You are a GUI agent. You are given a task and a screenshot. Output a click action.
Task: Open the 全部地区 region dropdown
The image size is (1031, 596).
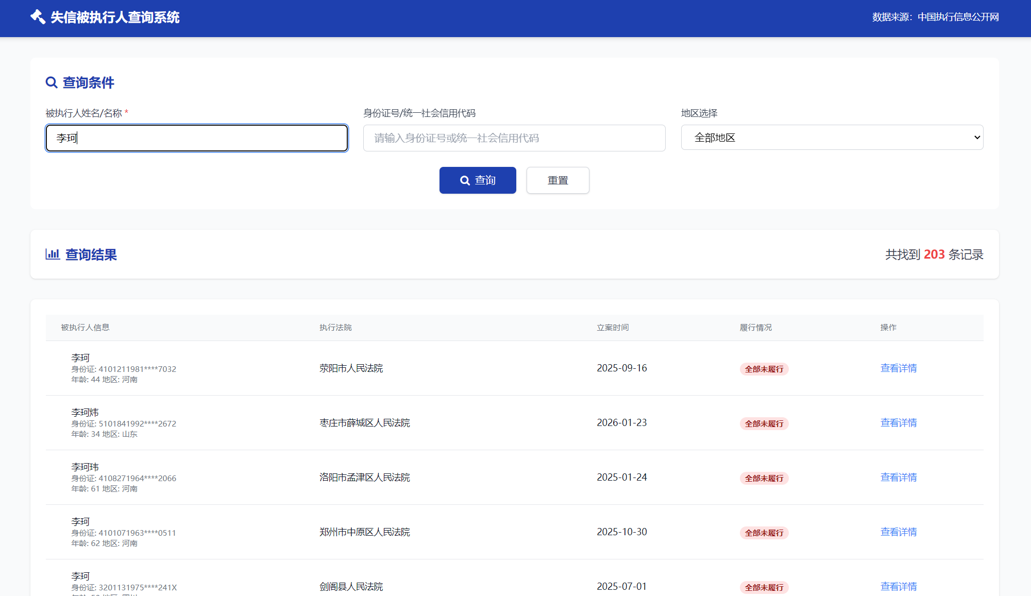point(832,137)
